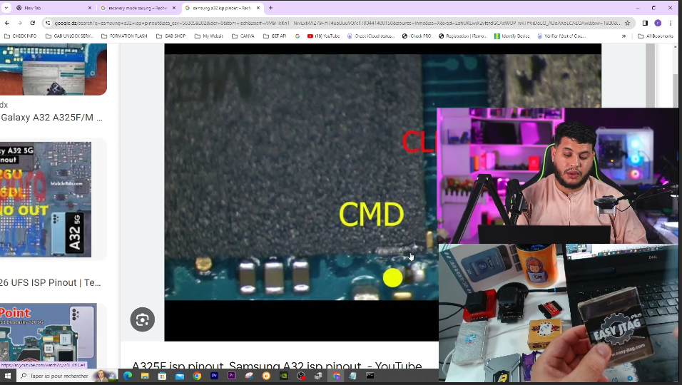Click the Google Lens search icon
Screen dimensions: 682x385
pyautogui.click(x=142, y=319)
